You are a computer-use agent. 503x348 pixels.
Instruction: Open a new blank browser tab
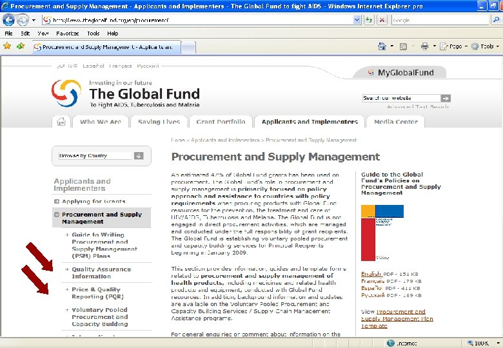pyautogui.click(x=188, y=48)
